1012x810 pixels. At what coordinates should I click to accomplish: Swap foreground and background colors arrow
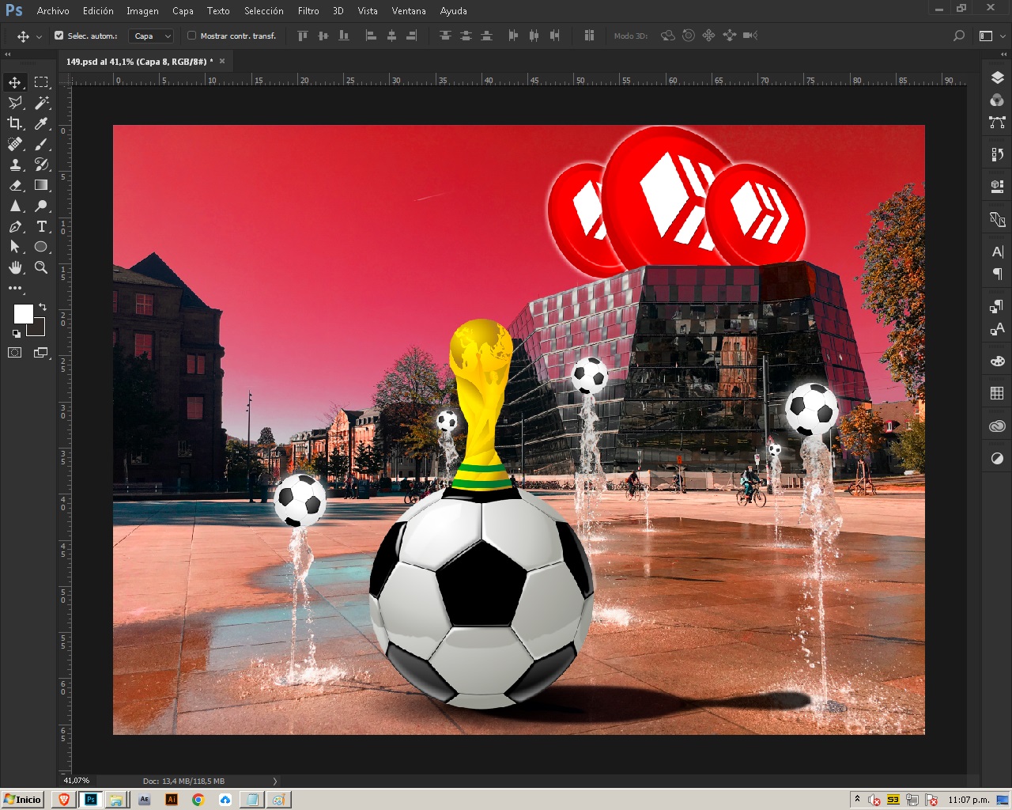click(43, 307)
